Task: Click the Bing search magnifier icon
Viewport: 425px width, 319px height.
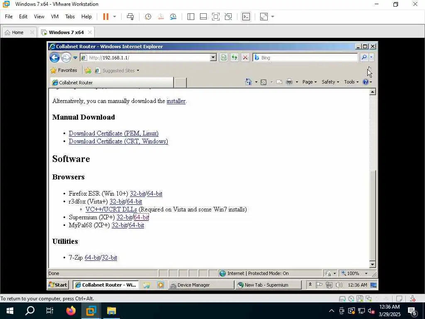Action: (x=364, y=57)
